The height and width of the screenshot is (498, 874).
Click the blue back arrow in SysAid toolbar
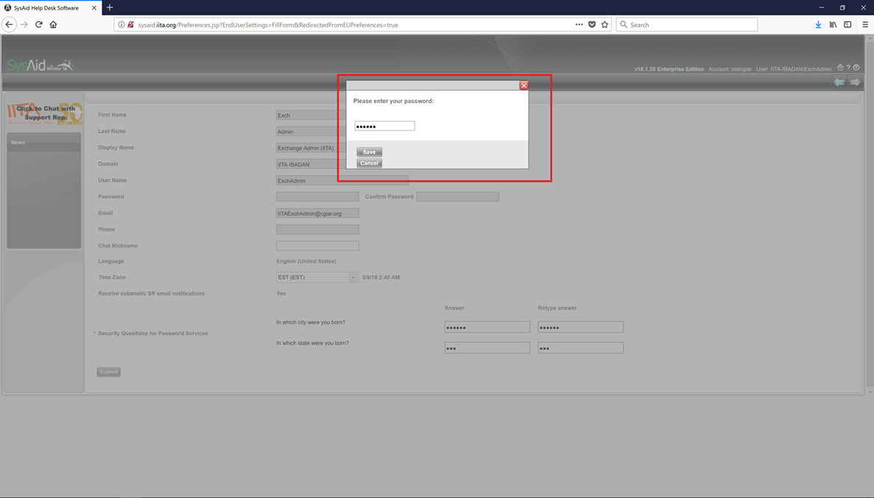[839, 82]
